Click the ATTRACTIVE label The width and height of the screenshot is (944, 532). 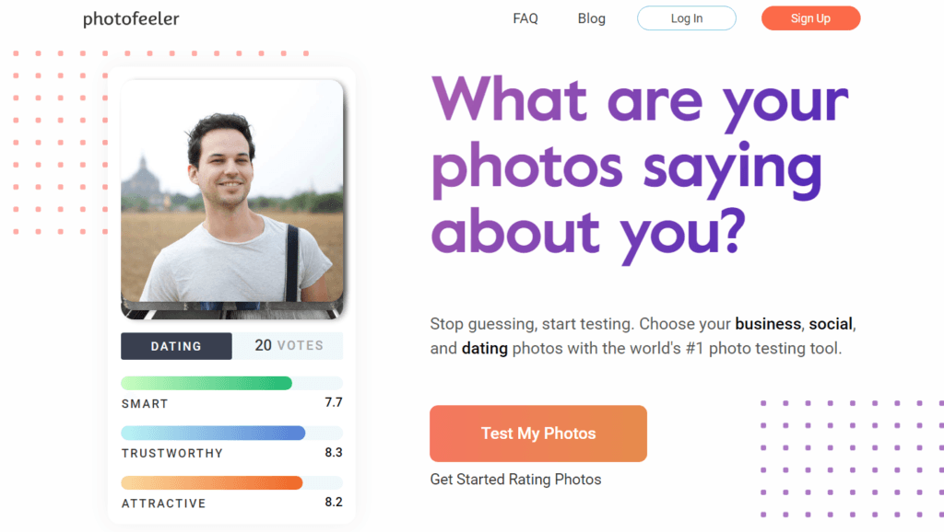[x=164, y=503]
